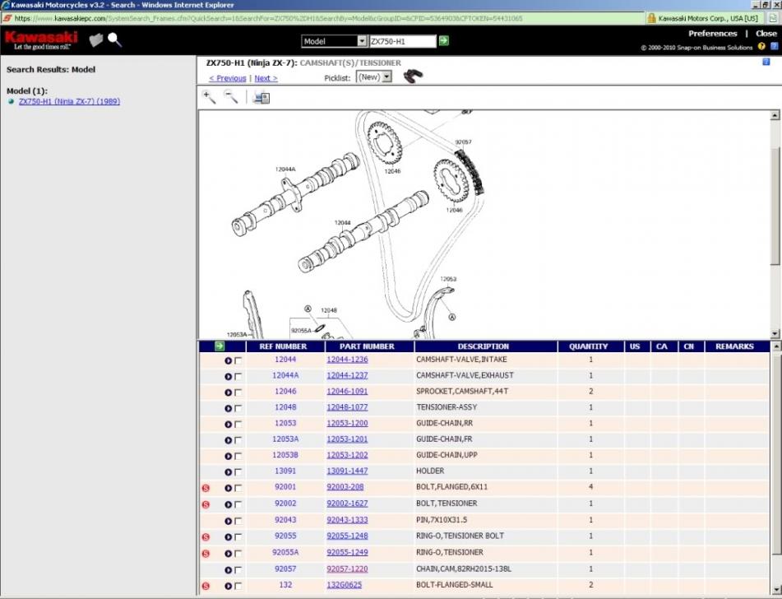Click the blue help icon at panel top right
This screenshot has width=782, height=599.
[x=766, y=62]
